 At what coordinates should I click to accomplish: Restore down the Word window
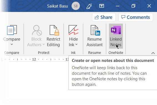(133, 6)
